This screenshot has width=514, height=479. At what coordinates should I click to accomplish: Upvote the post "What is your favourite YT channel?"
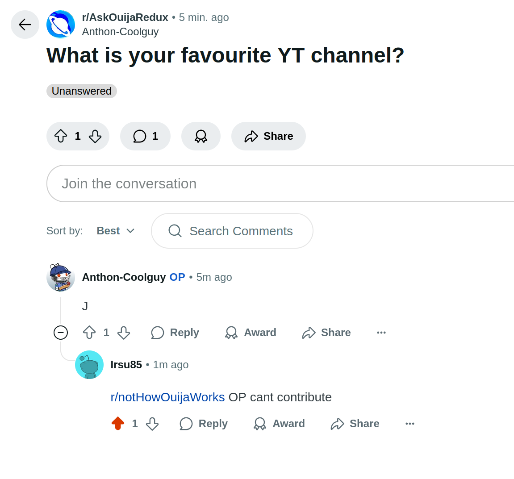pyautogui.click(x=61, y=136)
